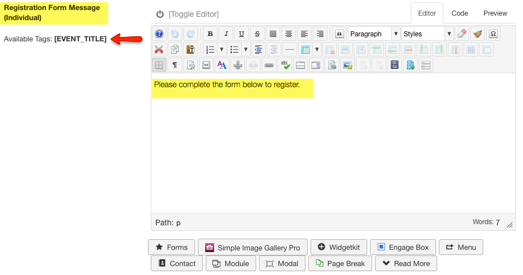Grab the editor resize handle corner
Viewport: 523px width, 275px height.
[x=510, y=225]
